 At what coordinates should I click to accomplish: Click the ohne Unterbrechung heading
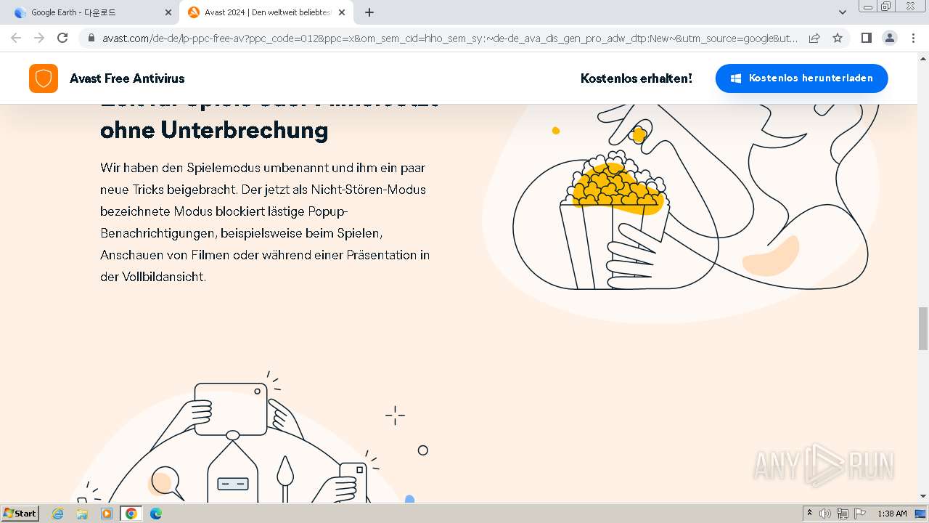214,130
